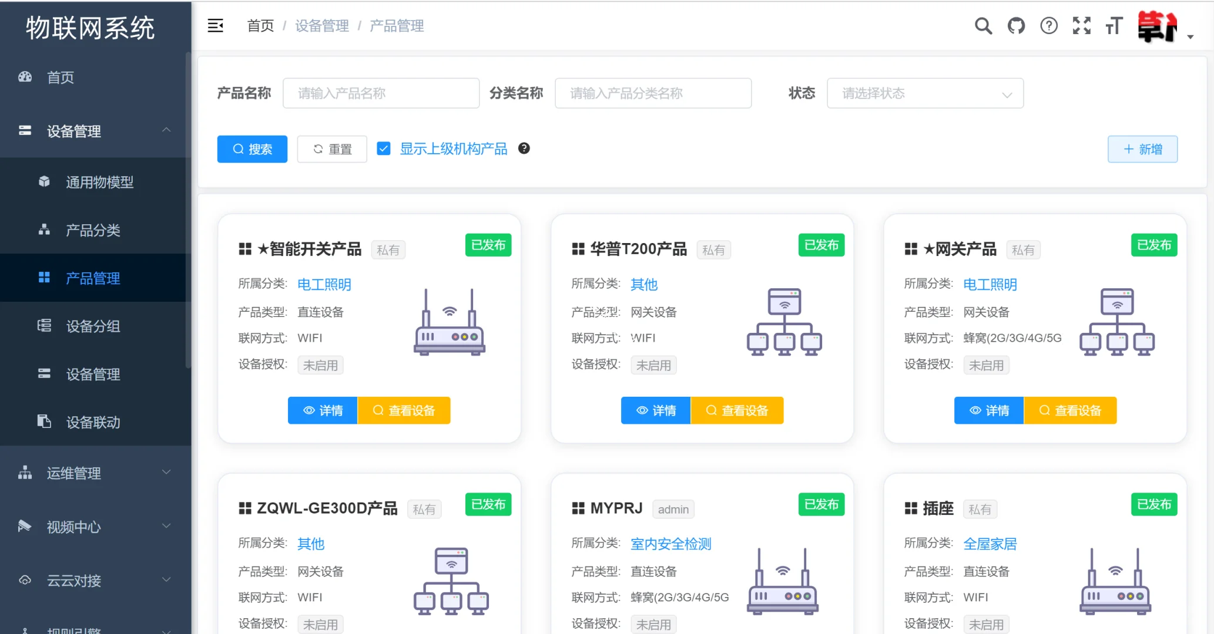This screenshot has width=1214, height=634.
Task: Open the GitHub repository icon
Action: (1016, 26)
